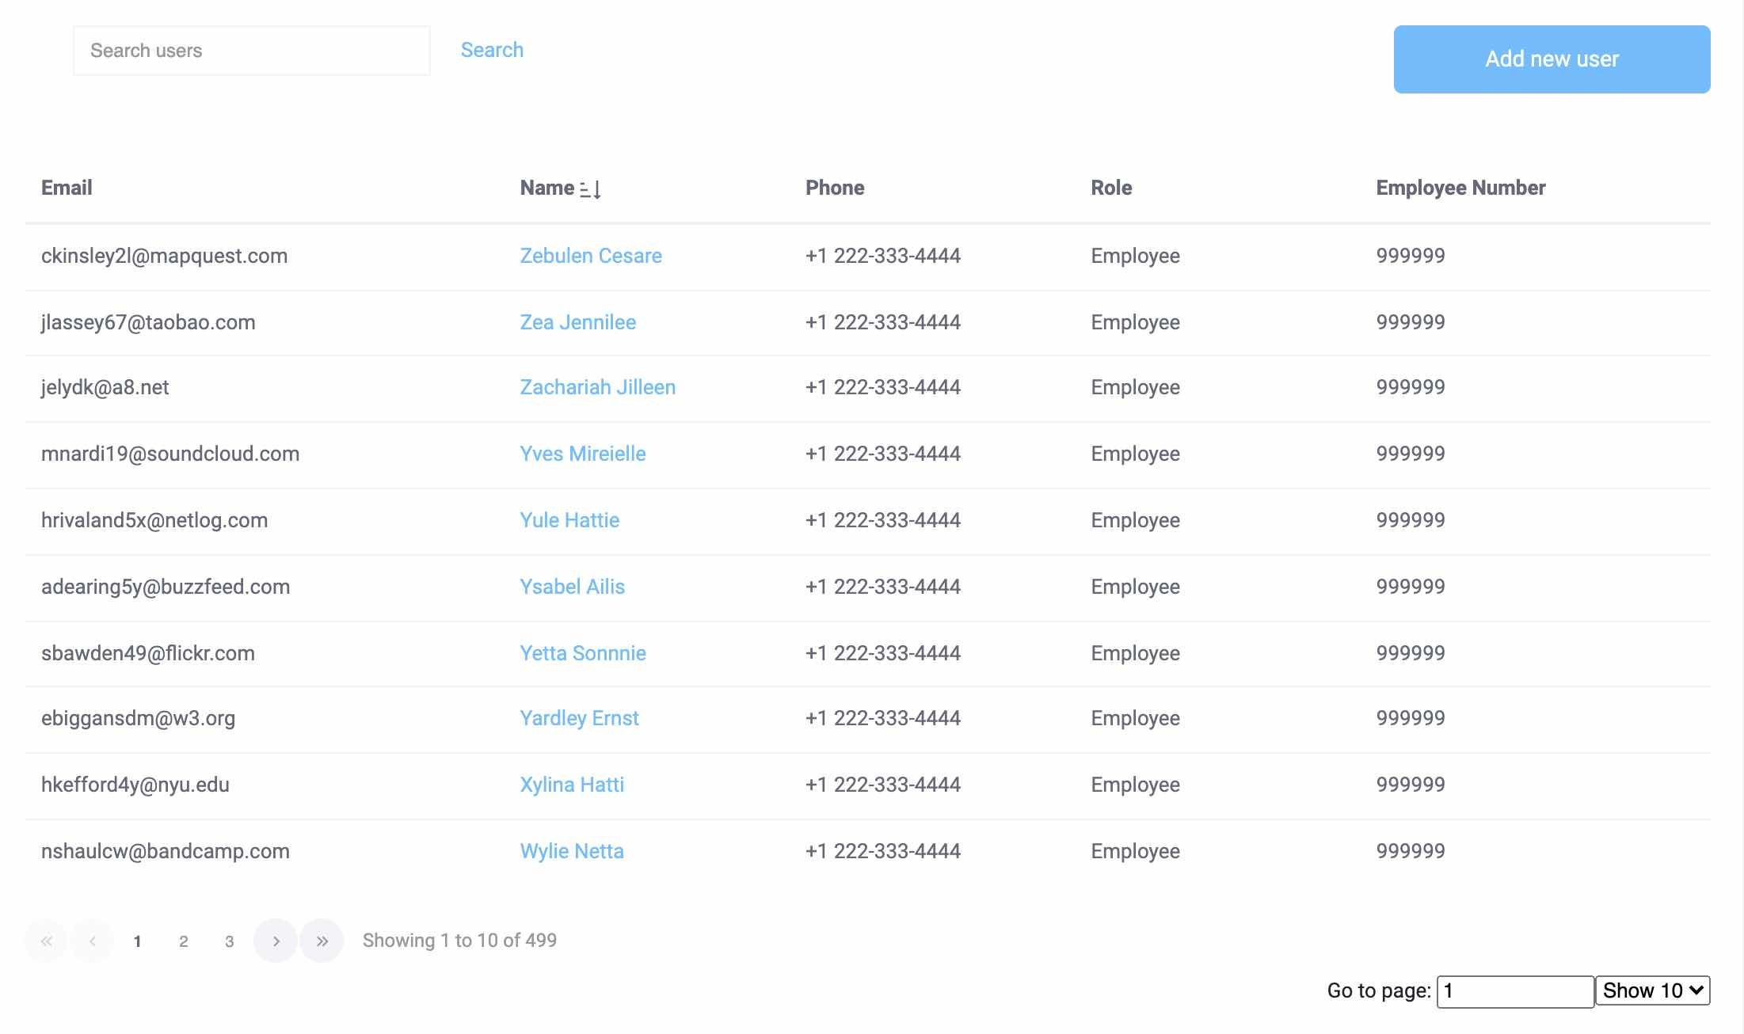
Task: Click the Go to page number field
Action: 1515,990
